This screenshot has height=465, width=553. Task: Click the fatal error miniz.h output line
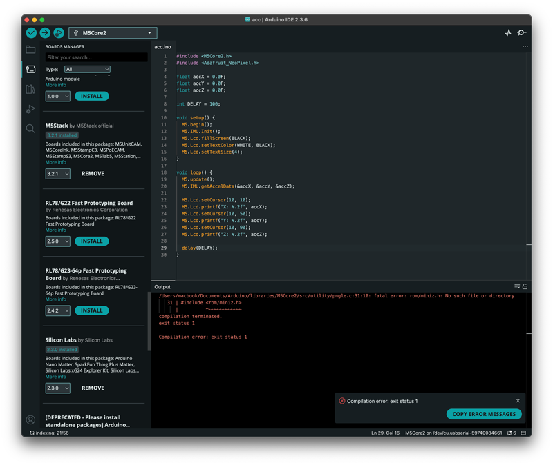click(x=337, y=296)
